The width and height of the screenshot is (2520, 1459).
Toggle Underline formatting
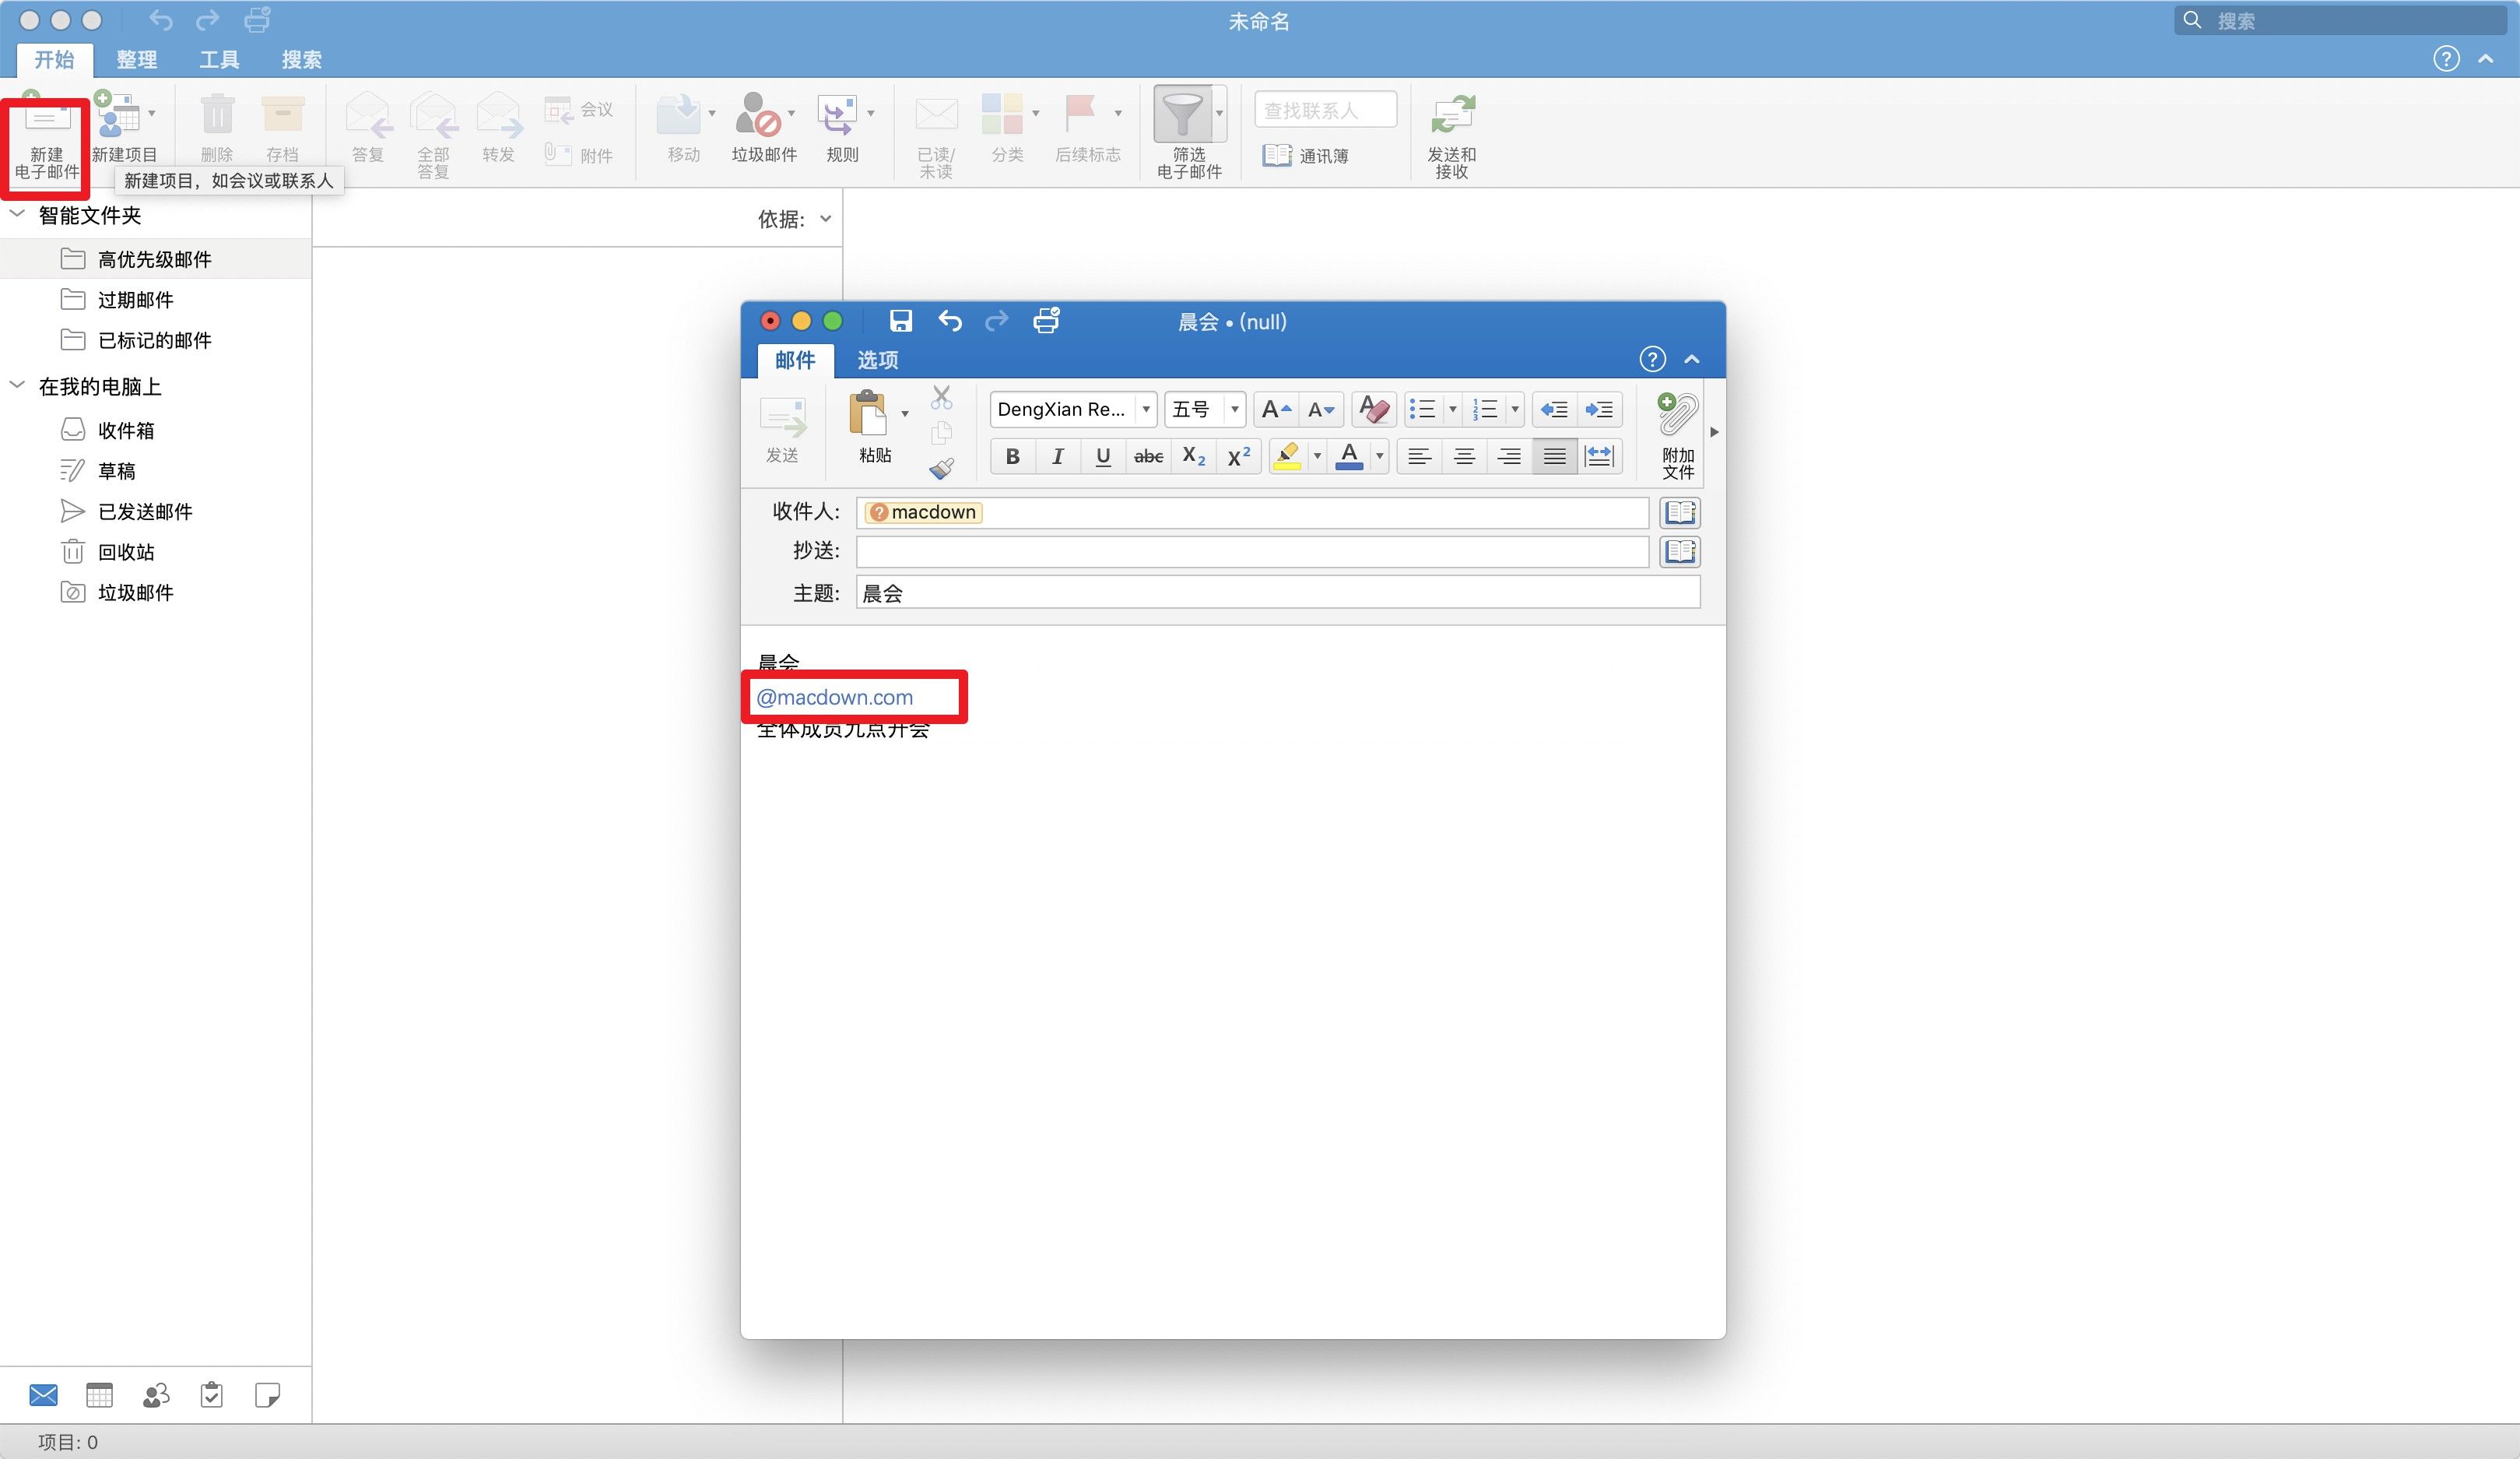(1103, 456)
